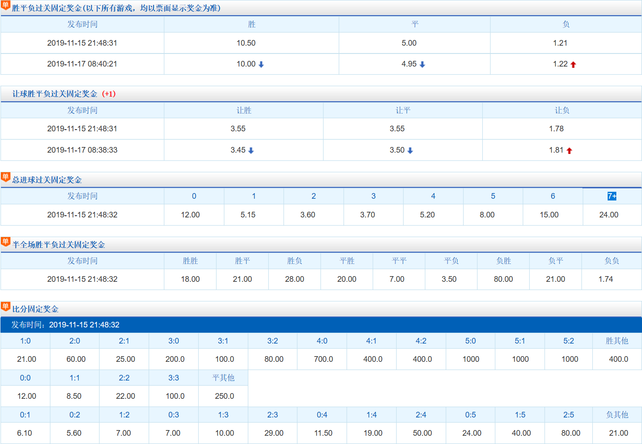Viewport: 642px width, 444px height.
Task: Click the 单 badge beside 比分固定奖金
Action: [x=6, y=307]
